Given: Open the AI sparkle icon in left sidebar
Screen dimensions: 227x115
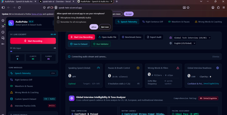Looking at the screenshot, I should tap(3, 26).
